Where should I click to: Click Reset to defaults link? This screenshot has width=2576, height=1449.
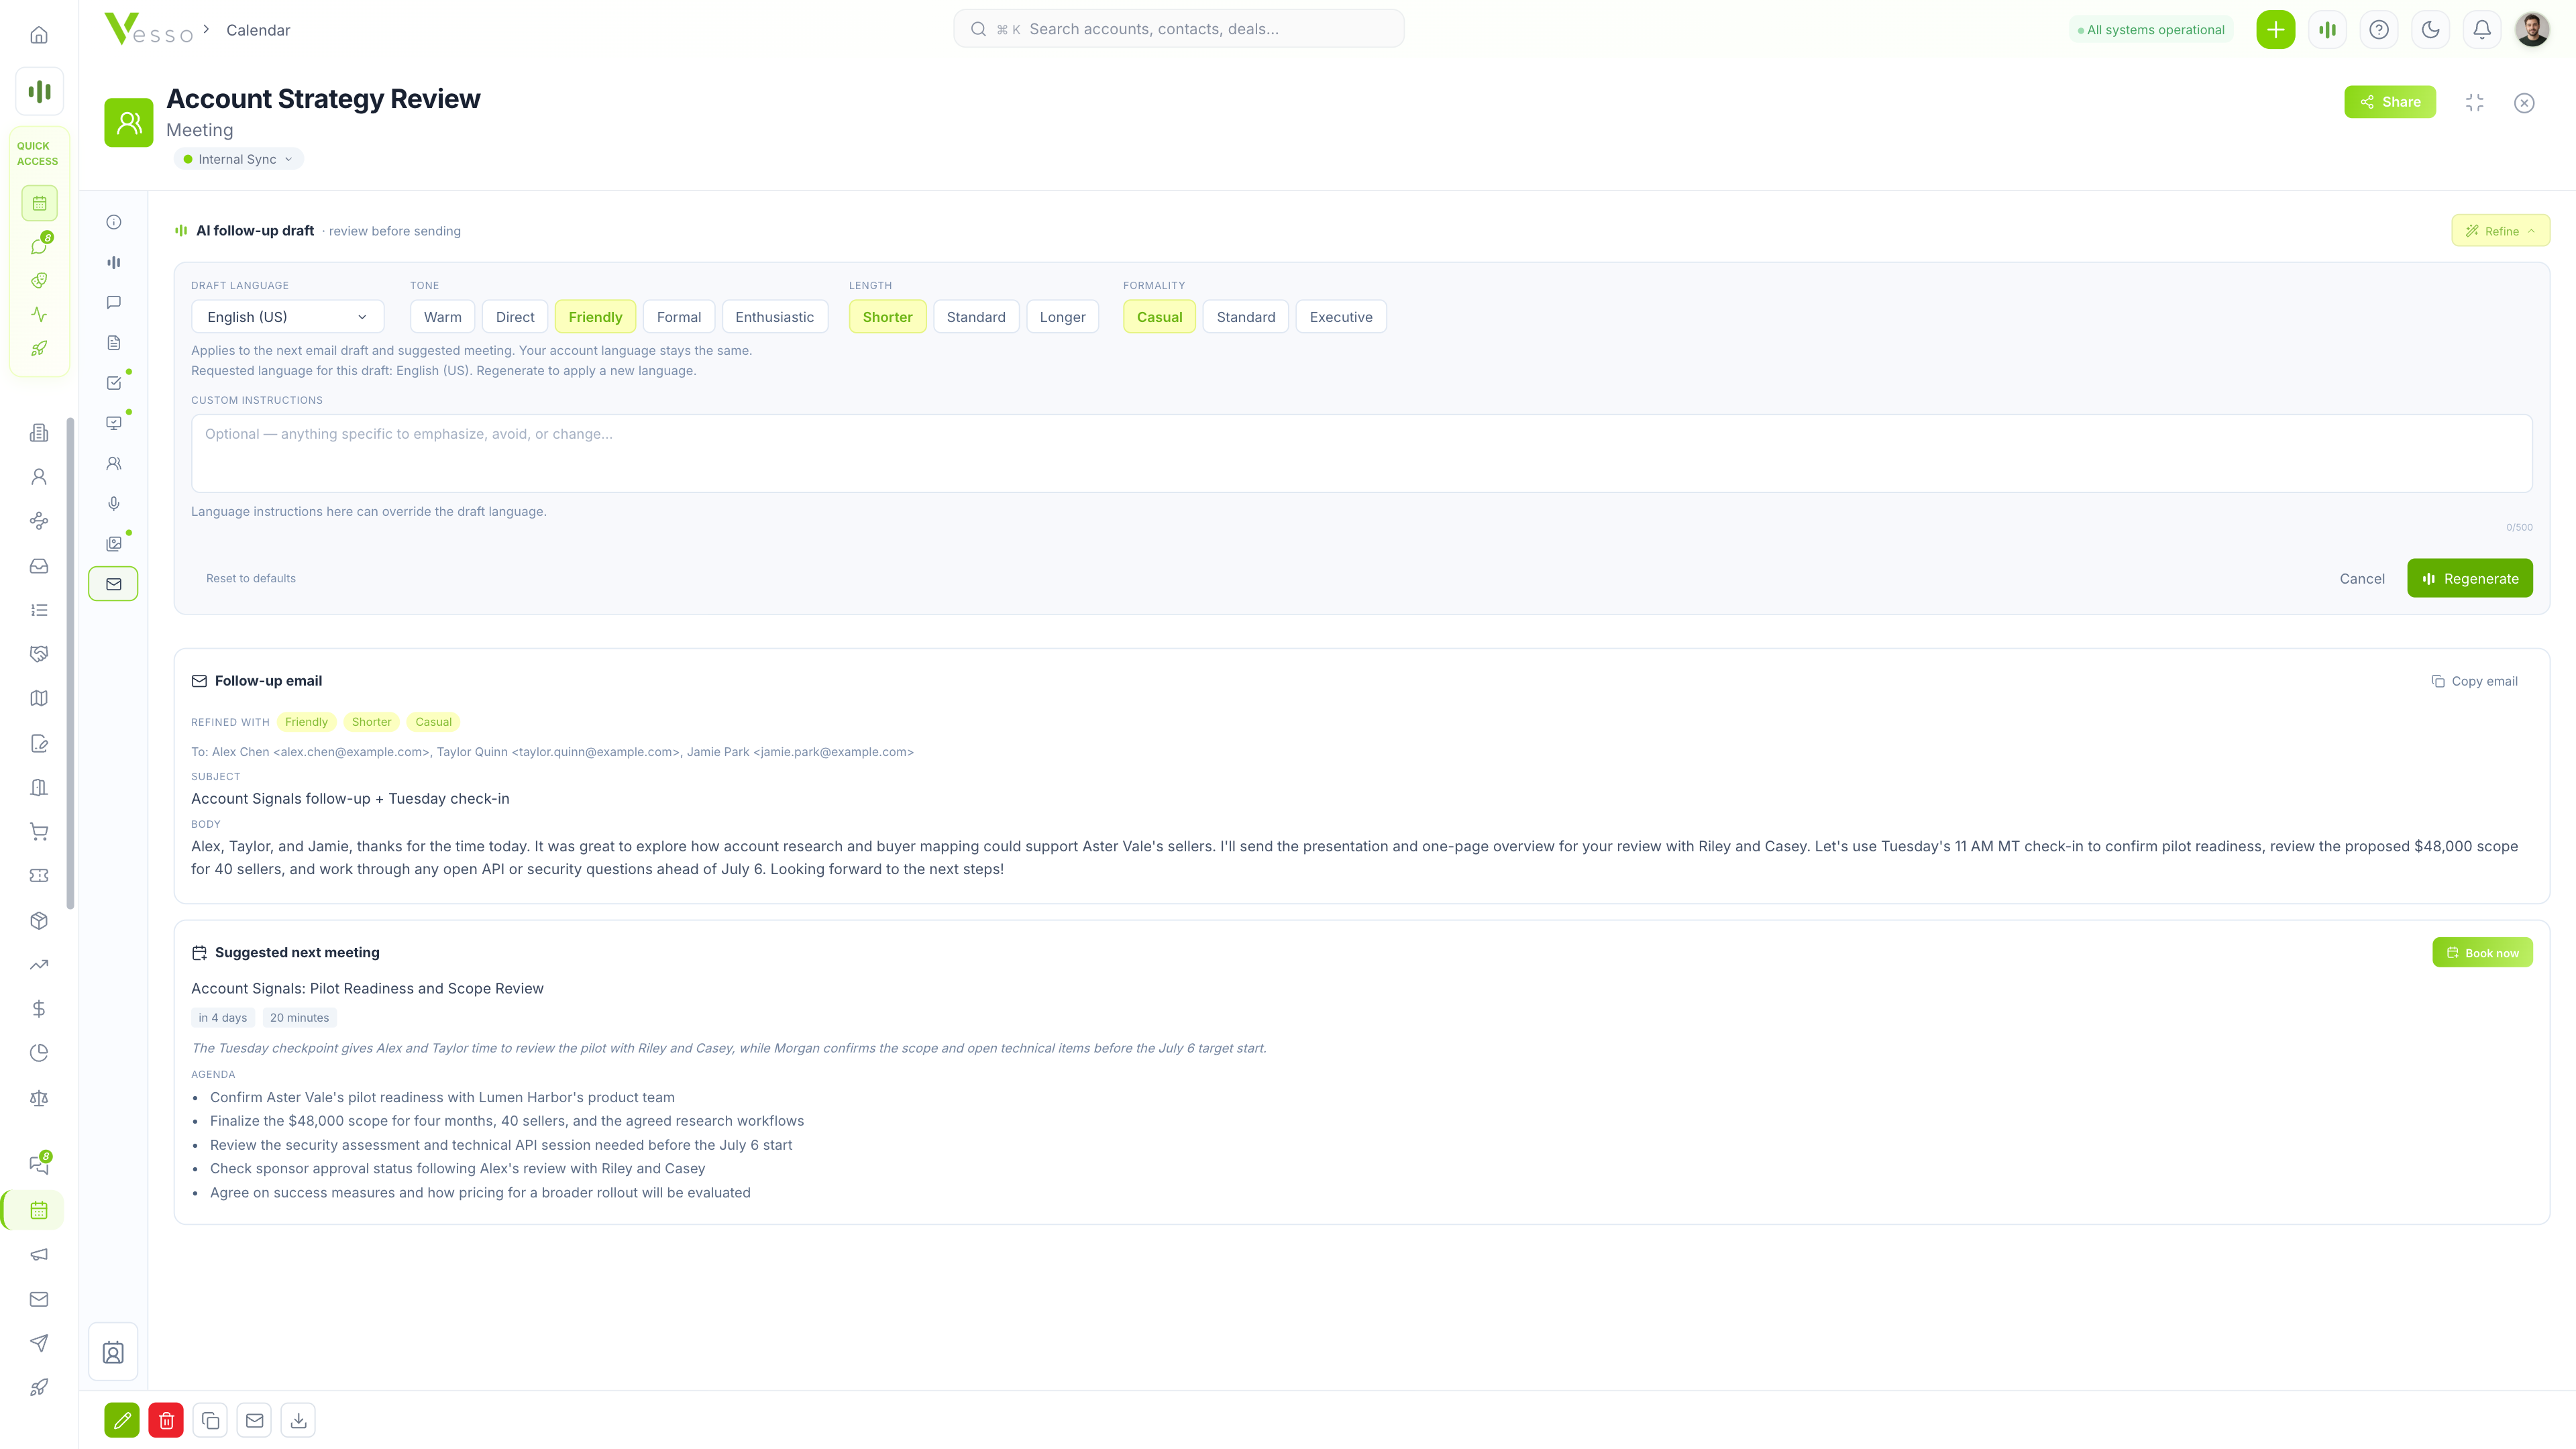coord(251,578)
